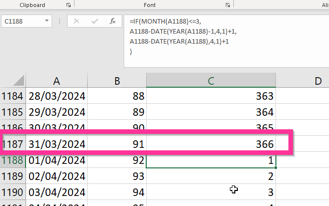Select row 1189 header
This screenshot has height=206, width=329.
(13, 176)
